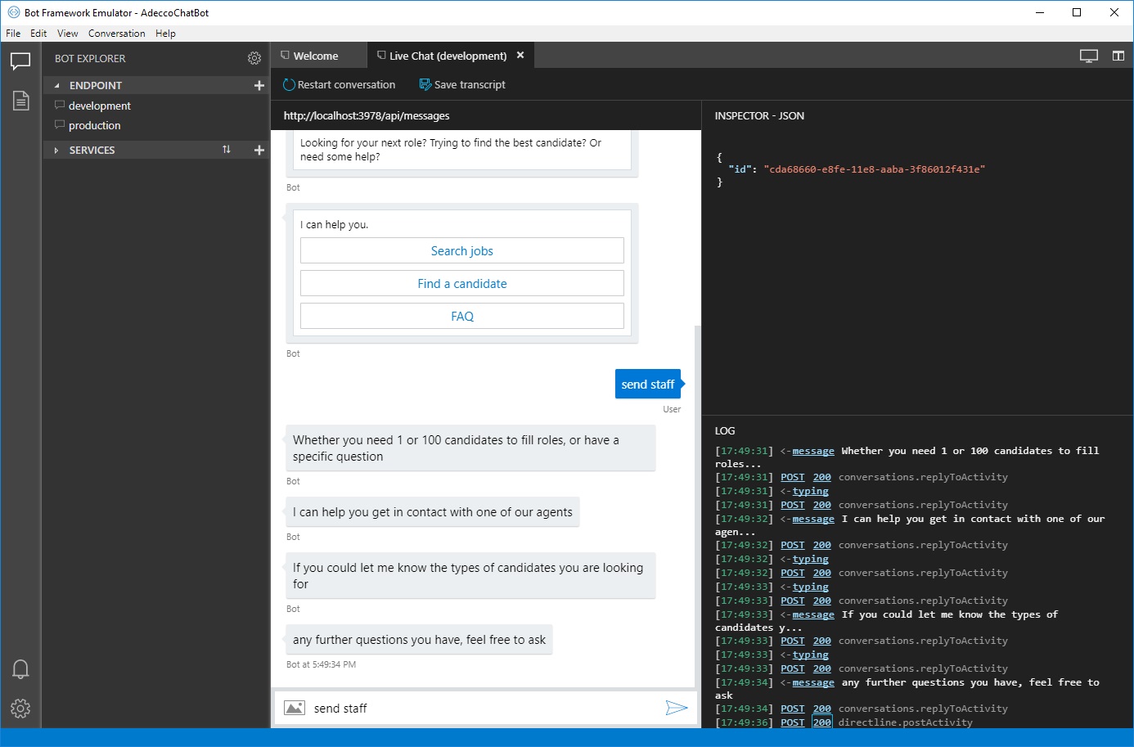Screen dimensions: 1134x747
Task: Open the transcripts panel in the left sidebar
Action: pyautogui.click(x=20, y=101)
